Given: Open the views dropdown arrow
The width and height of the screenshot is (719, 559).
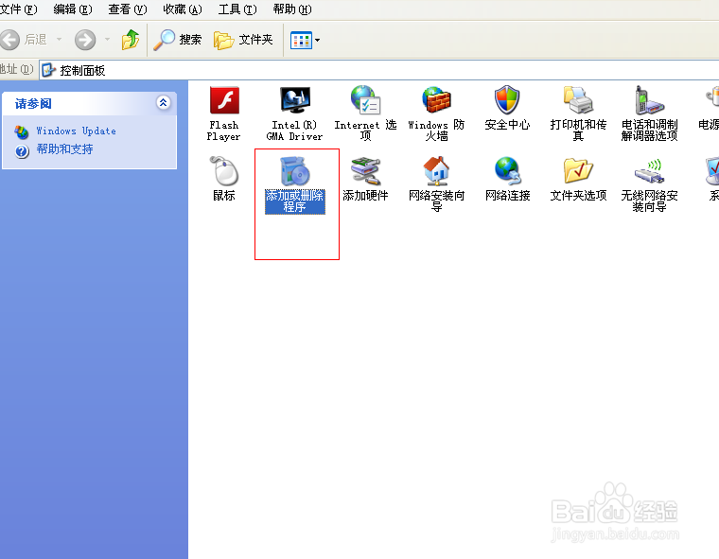Looking at the screenshot, I should (317, 41).
